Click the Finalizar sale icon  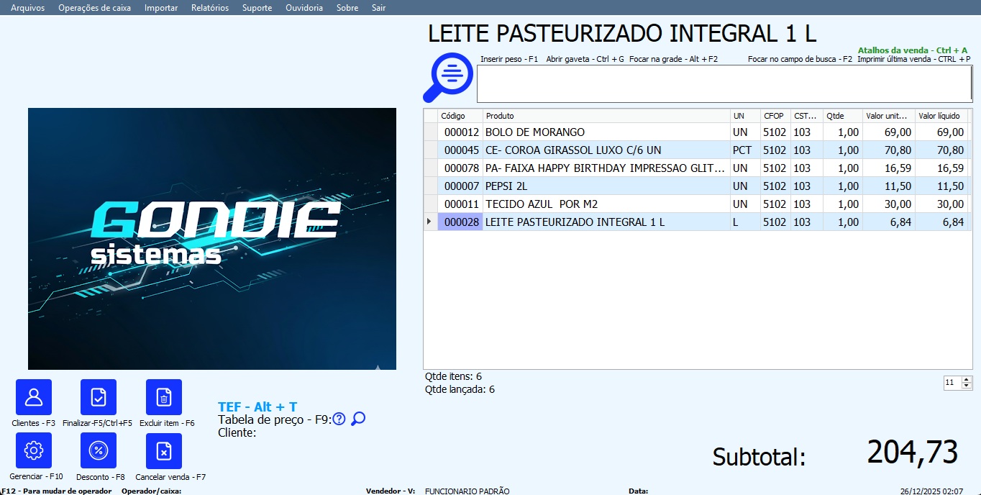(x=99, y=397)
